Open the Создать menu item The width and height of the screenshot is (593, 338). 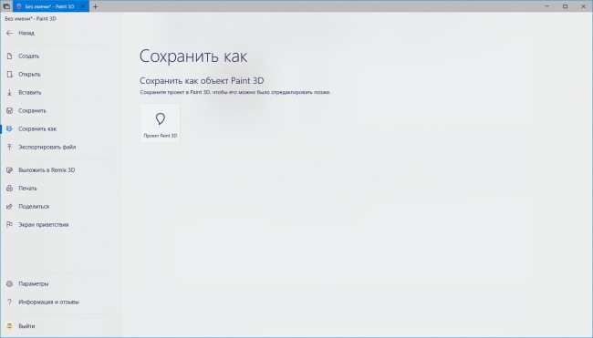click(x=29, y=56)
